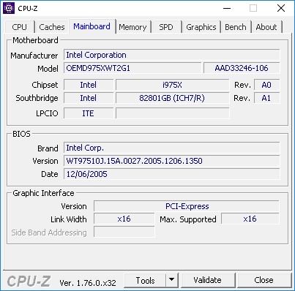Click the Close button at bottom
The image size is (295, 291).
[264, 280]
